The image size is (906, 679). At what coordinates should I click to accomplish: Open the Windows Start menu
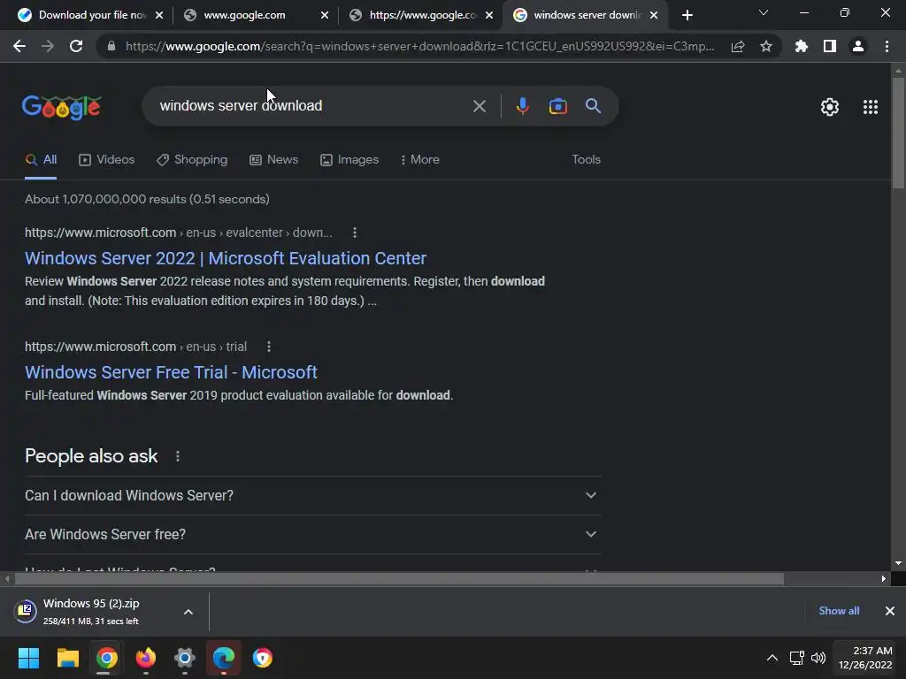[28, 658]
